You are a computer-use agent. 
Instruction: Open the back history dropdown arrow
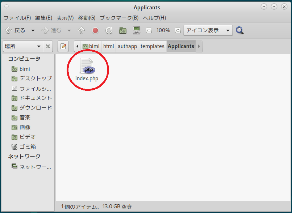click(x=33, y=30)
